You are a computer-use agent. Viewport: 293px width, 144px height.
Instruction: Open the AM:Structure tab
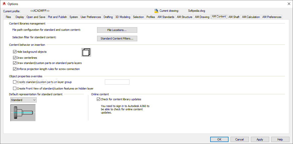(184, 17)
